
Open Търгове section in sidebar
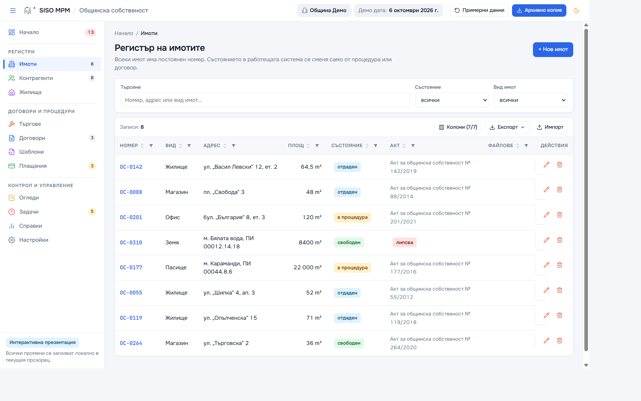(x=52, y=124)
